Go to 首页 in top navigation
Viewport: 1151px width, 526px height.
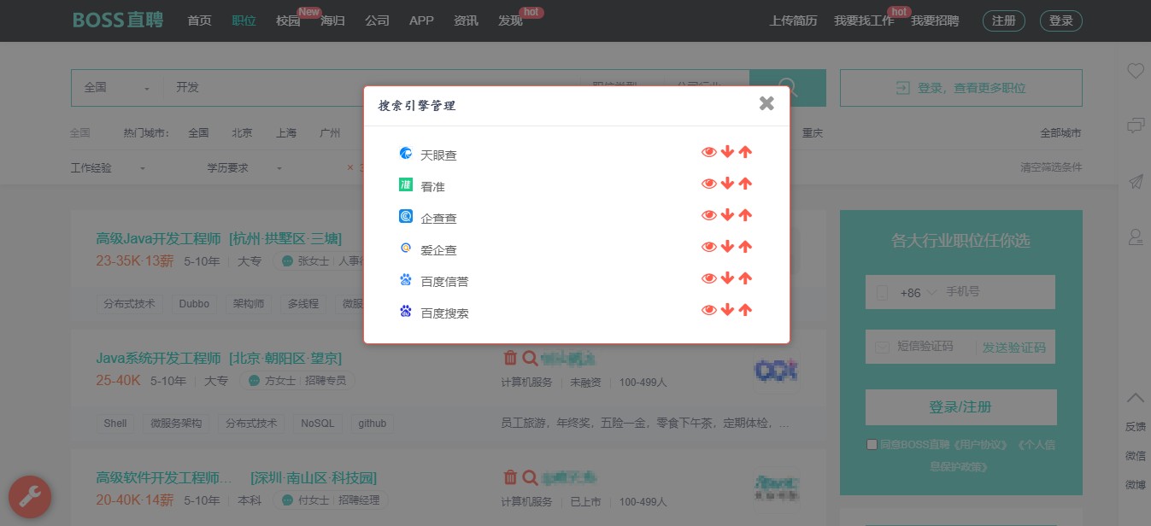click(x=199, y=20)
